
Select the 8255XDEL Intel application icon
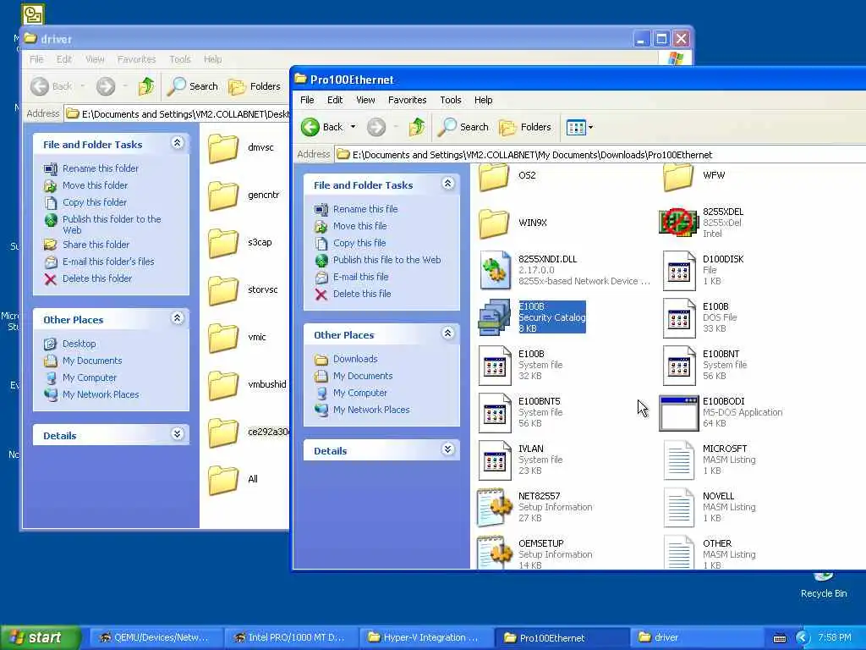678,223
